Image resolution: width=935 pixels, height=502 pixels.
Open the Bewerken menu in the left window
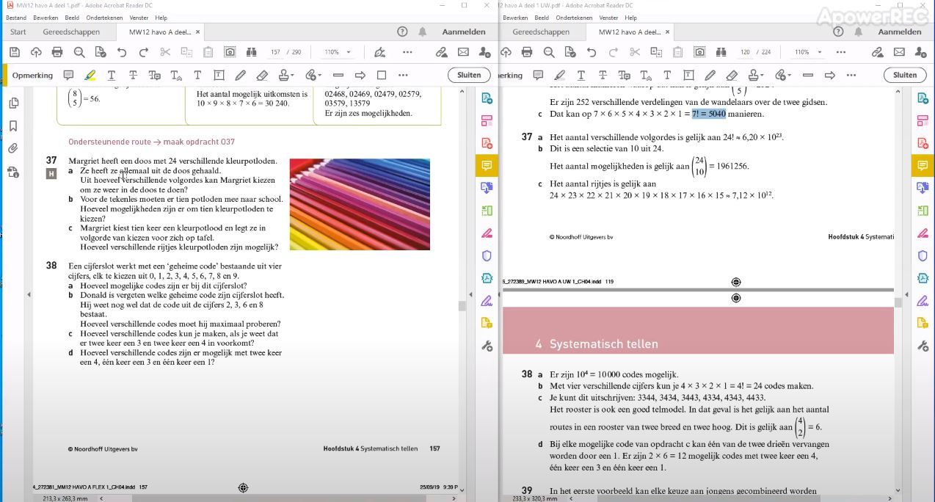pyautogui.click(x=46, y=18)
